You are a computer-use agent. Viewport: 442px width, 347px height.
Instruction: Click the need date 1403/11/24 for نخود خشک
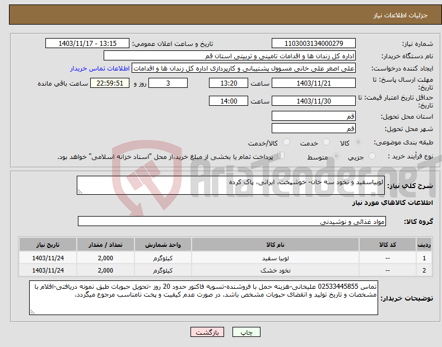48,270
